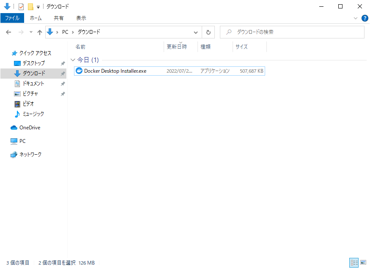Click the 2022/07/2... date cell
370x268 pixels.
pyautogui.click(x=179, y=71)
